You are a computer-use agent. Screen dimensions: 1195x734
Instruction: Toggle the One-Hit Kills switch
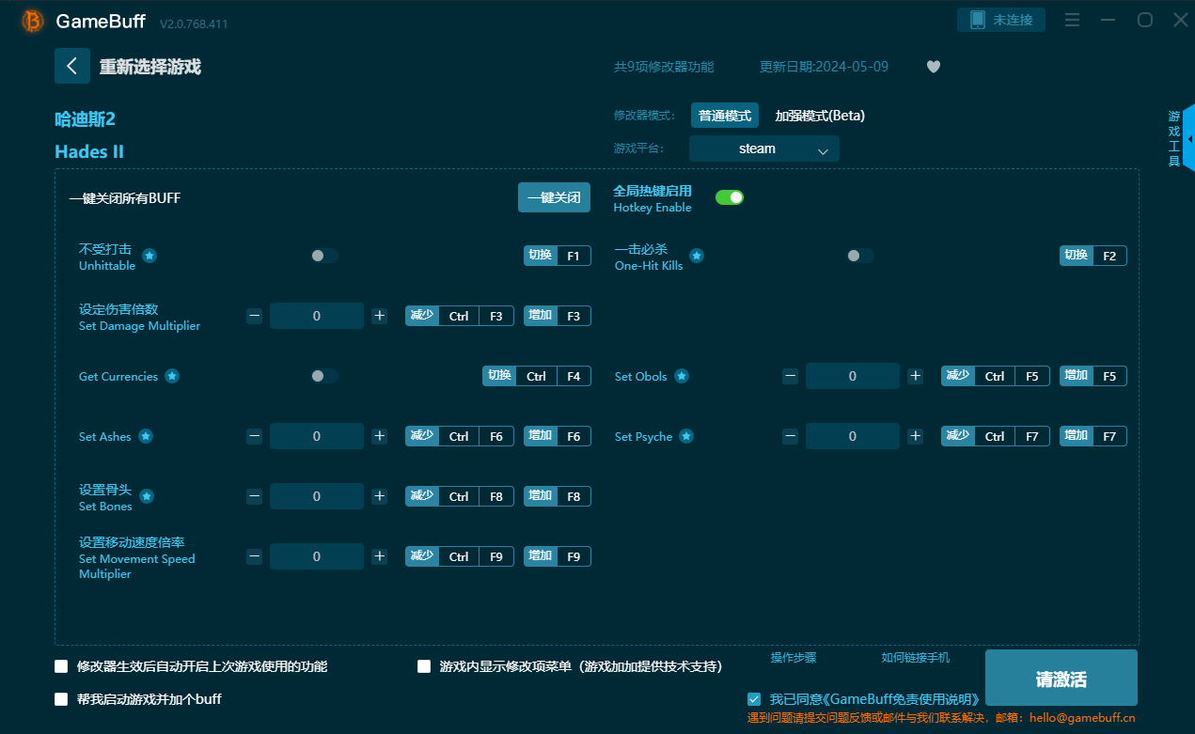point(860,256)
